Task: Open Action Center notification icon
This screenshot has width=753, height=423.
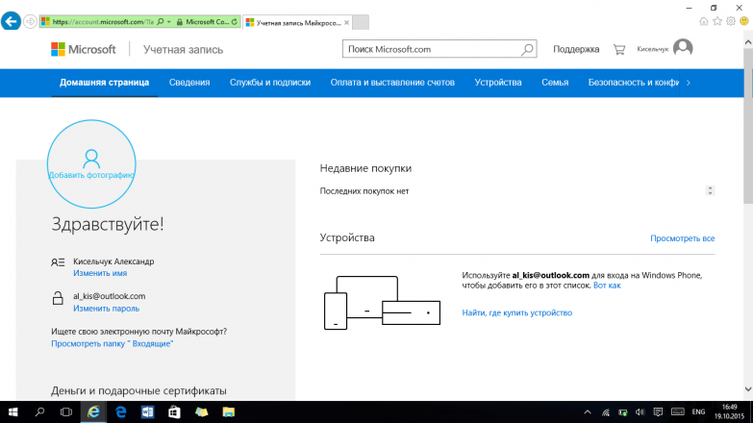Action: (x=658, y=412)
